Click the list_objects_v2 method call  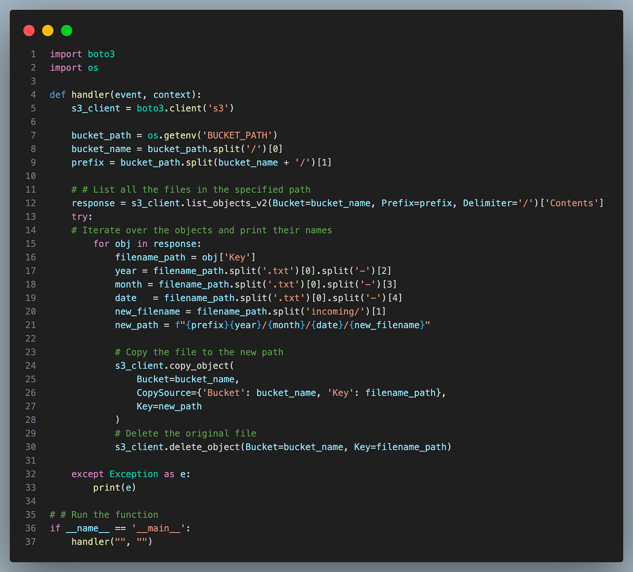pyautogui.click(x=226, y=203)
